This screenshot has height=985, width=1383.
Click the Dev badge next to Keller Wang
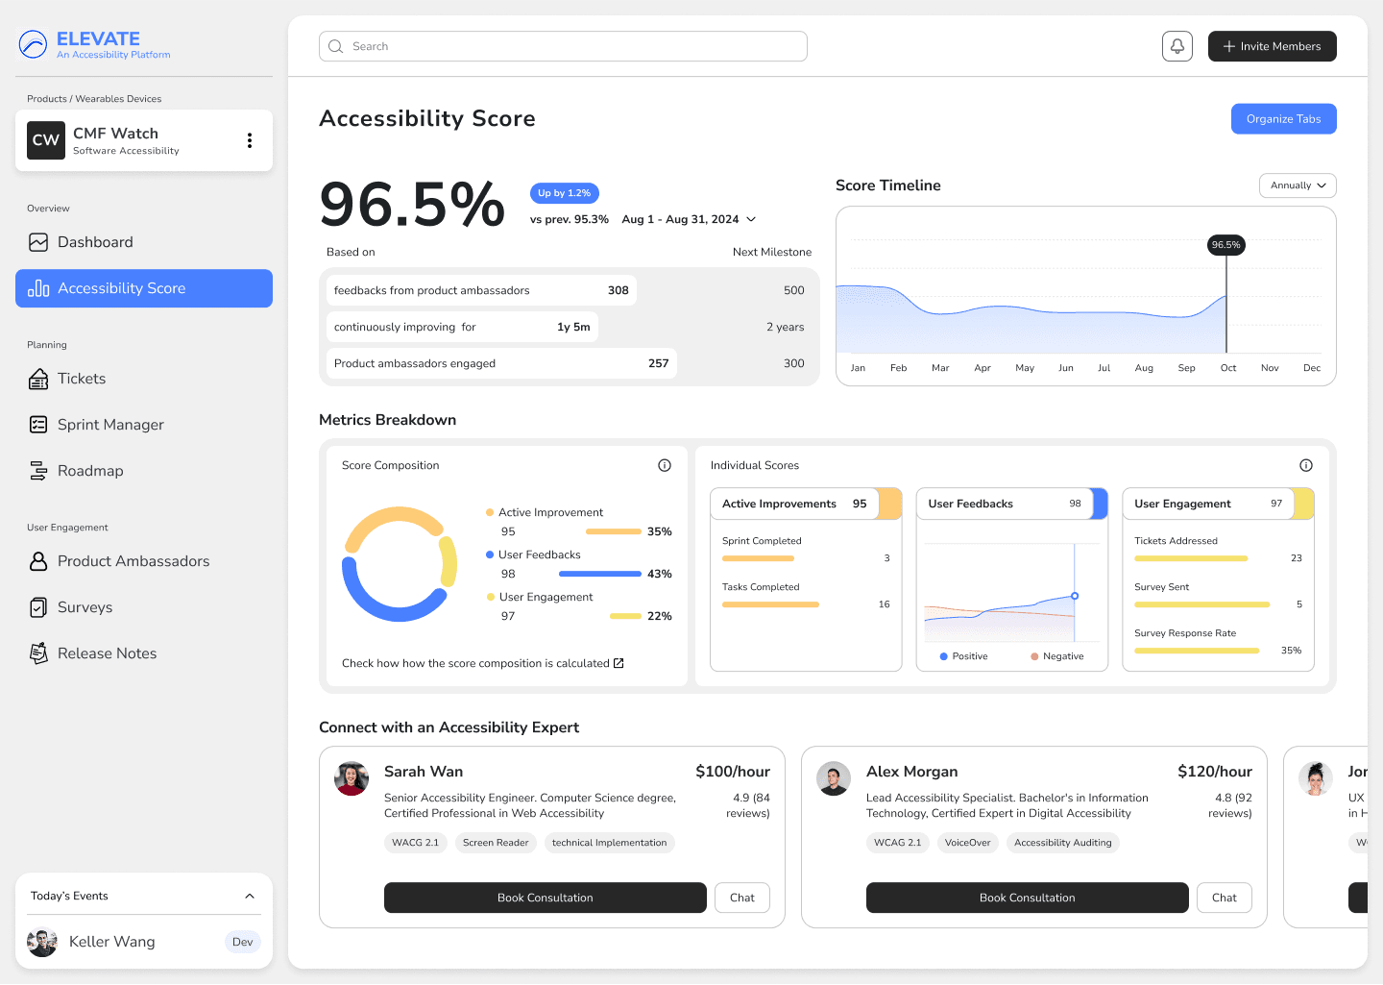click(242, 942)
